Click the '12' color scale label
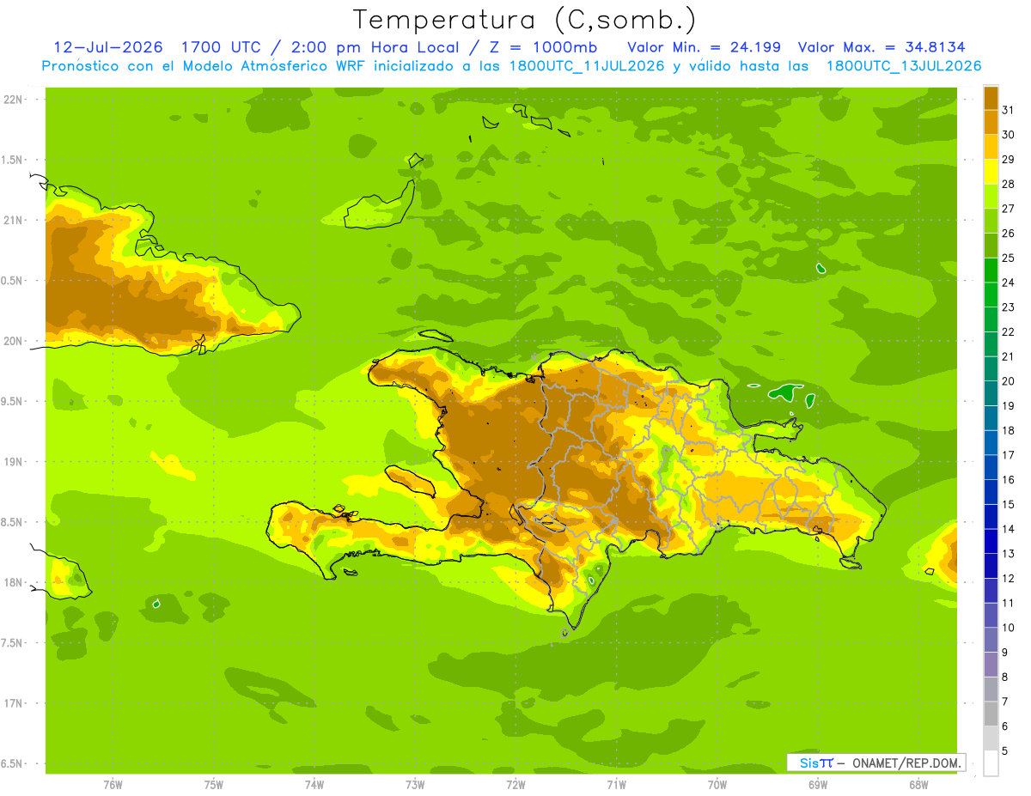The height and width of the screenshot is (796, 1031). 1008,579
